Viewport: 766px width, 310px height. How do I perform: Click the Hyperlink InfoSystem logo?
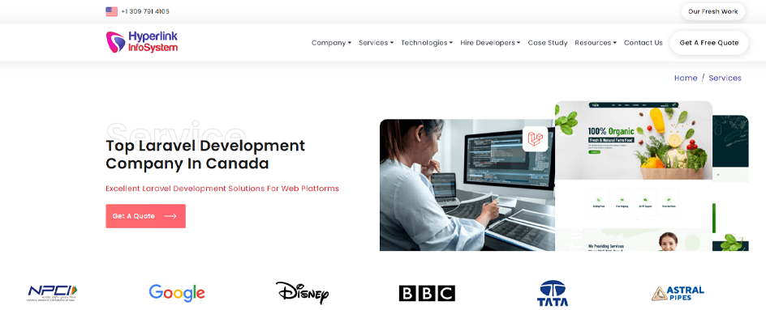142,42
